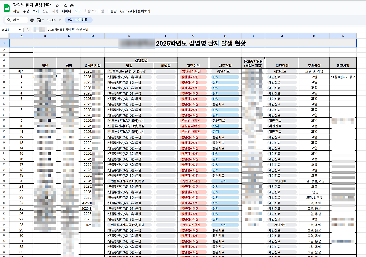Select the 고열, 몸살, 기침 symptom cell
Image resolution: width=366 pixels, height=257 pixels.
click(314, 181)
